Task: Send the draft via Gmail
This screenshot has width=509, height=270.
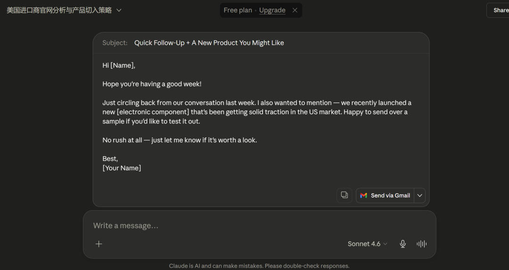Action: (x=385, y=196)
